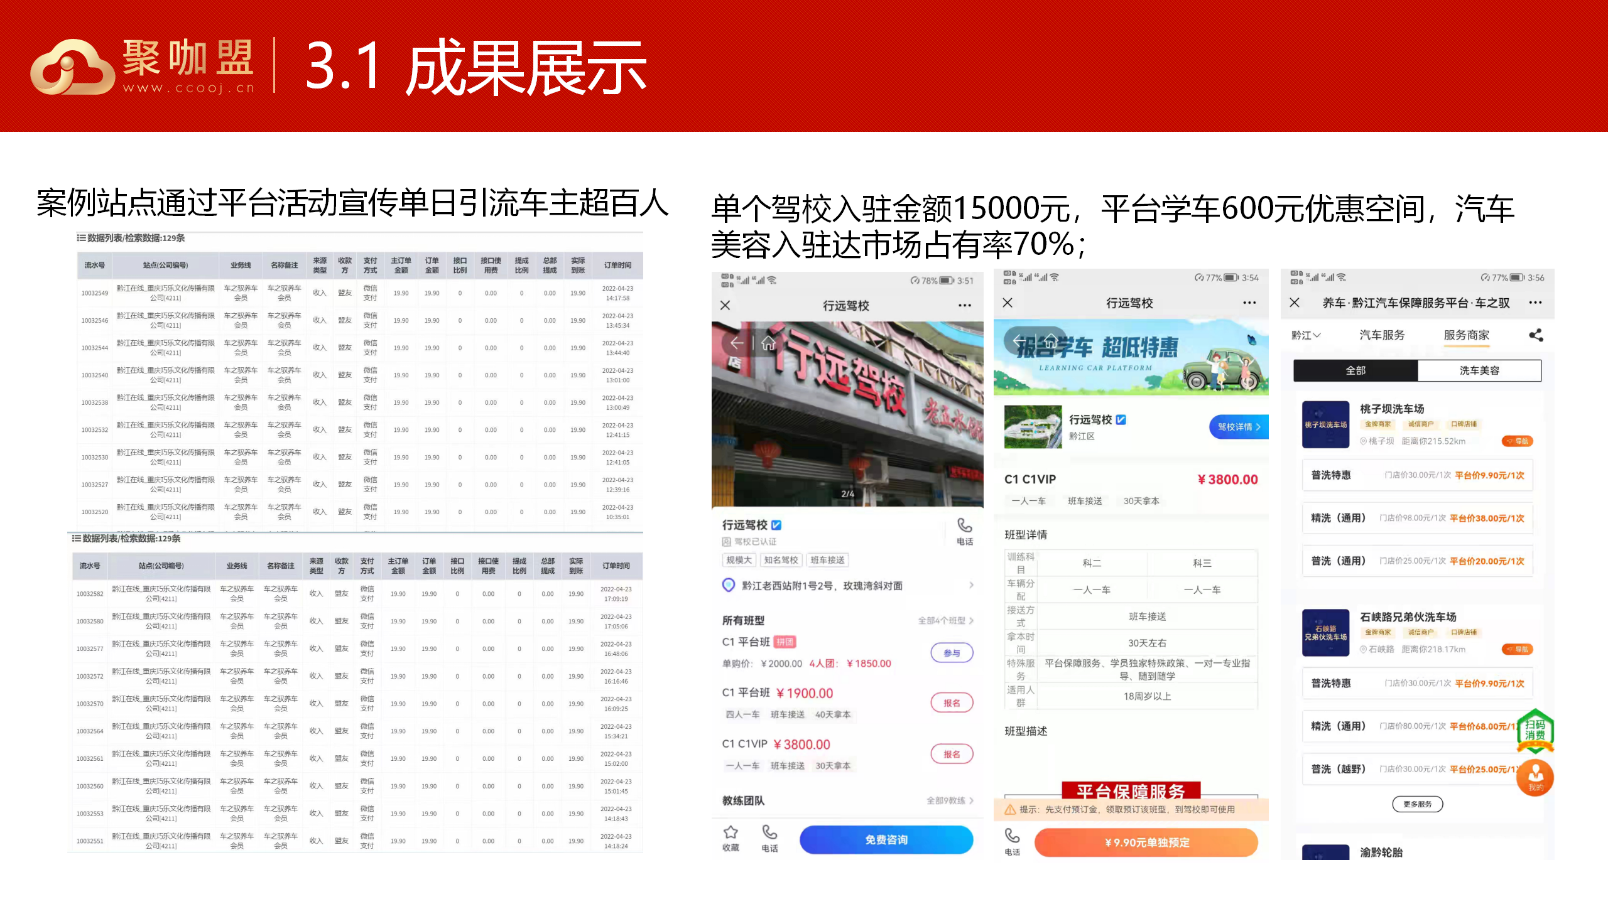Screen dimensions: 1608x904
Task: Switch to the 汽车服务 tab
Action: 1381,335
